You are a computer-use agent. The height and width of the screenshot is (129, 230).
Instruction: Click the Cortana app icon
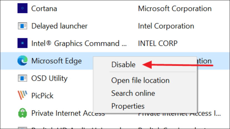click(x=22, y=8)
